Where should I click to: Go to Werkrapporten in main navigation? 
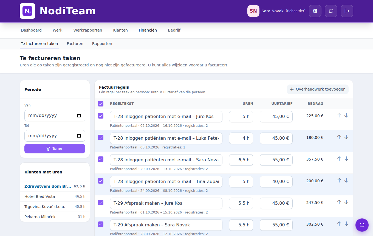[x=88, y=30]
